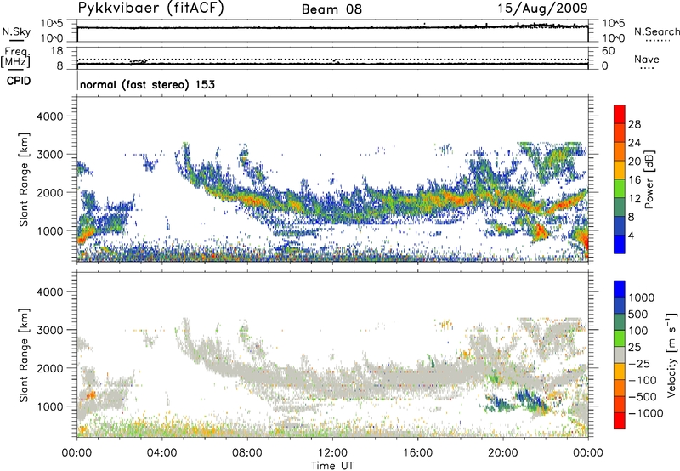
Task: Click the 'Slant Range [km]' label of velocity panel
Action: [24, 355]
